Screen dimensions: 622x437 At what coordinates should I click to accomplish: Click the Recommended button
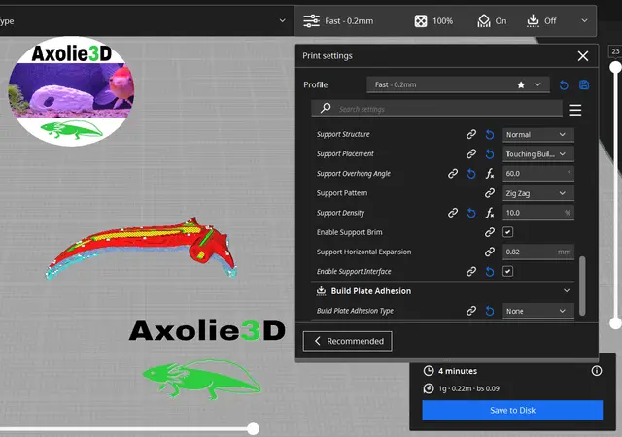coord(348,341)
